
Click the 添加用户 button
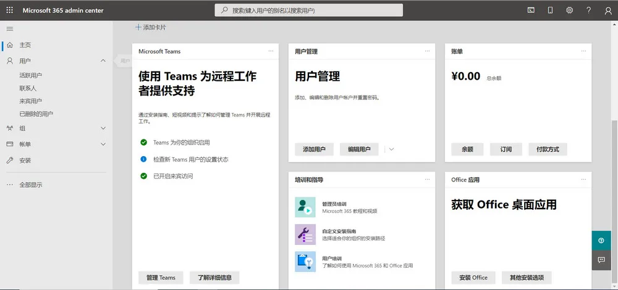pyautogui.click(x=314, y=149)
